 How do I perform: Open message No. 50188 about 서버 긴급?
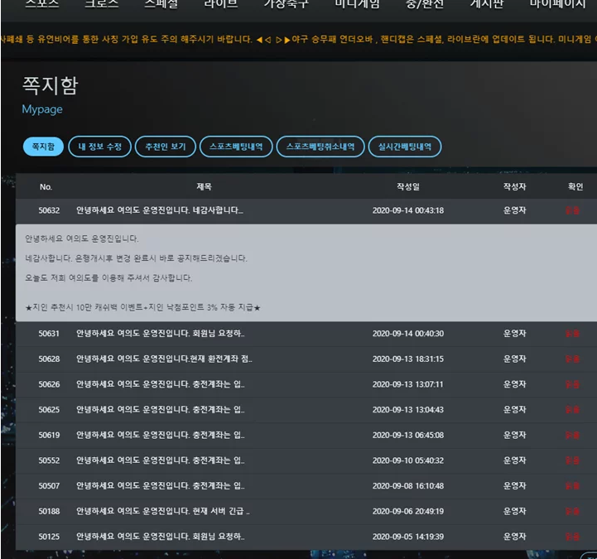point(162,511)
